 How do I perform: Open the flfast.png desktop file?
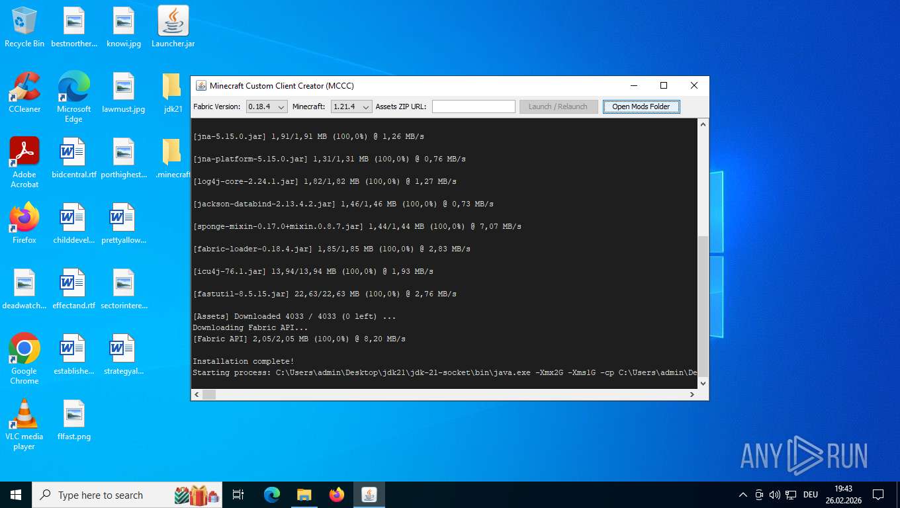pos(74,420)
